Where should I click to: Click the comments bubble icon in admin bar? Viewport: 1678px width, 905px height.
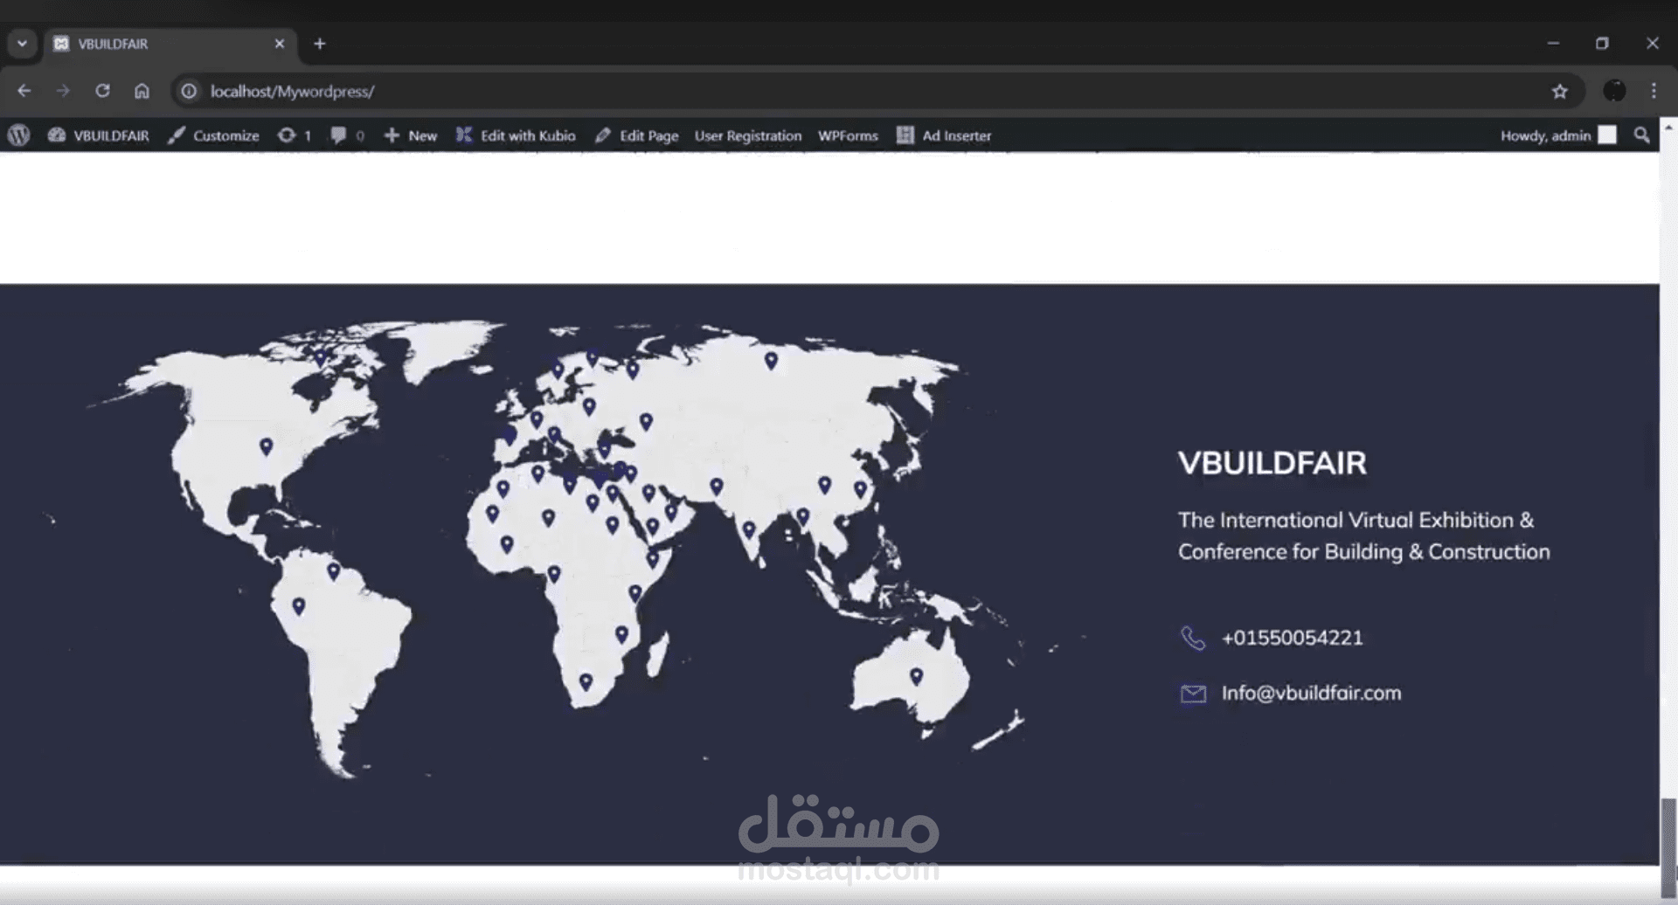point(339,135)
